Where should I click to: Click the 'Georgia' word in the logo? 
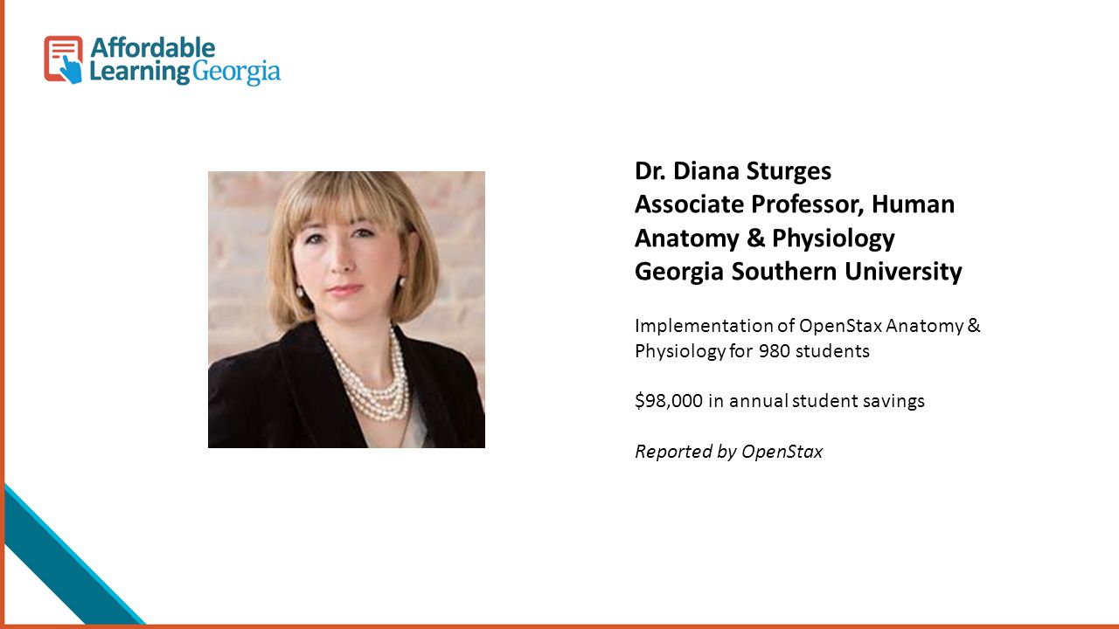236,73
